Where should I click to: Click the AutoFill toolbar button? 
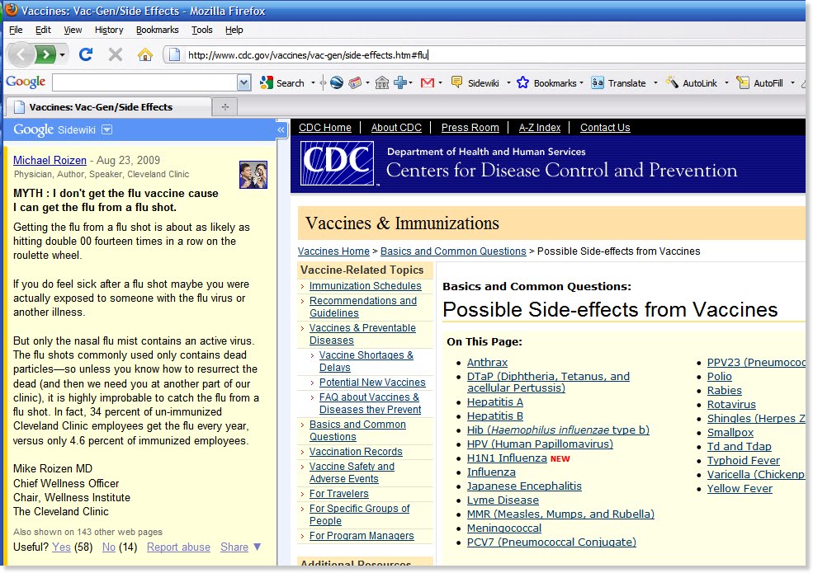tap(760, 83)
